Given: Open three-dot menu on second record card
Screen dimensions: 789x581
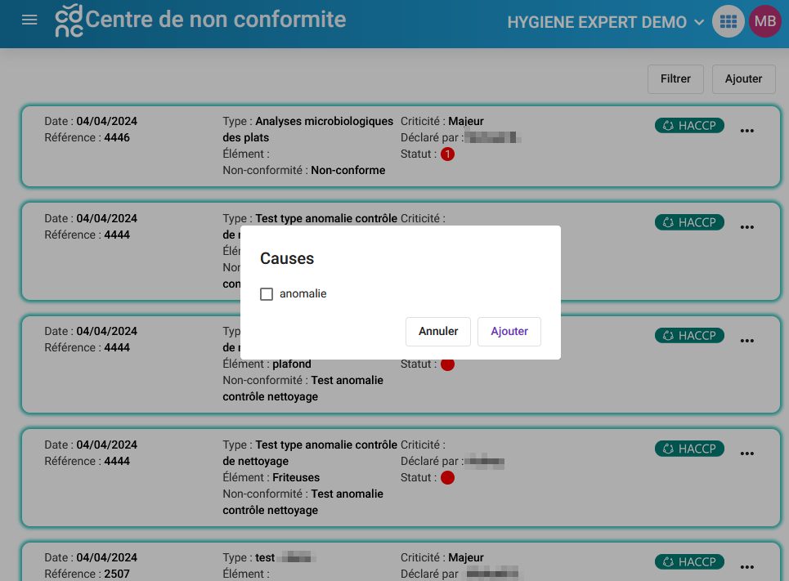Looking at the screenshot, I should pyautogui.click(x=746, y=227).
